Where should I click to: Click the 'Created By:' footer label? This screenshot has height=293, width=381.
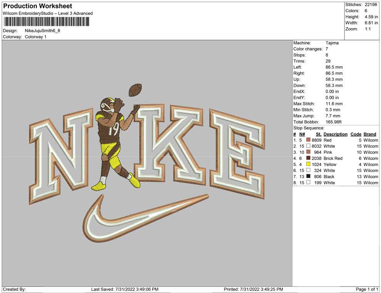pyautogui.click(x=14, y=289)
